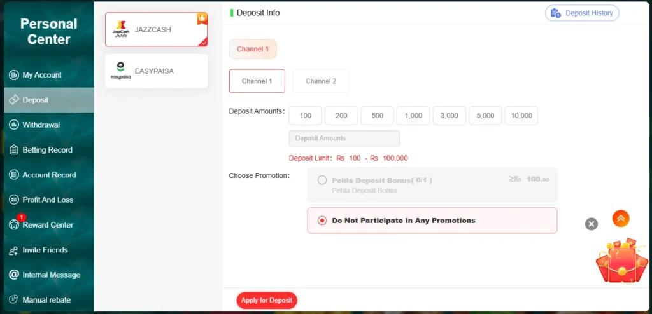
Task: Click the JazzCash logo icon
Action: pos(121,29)
